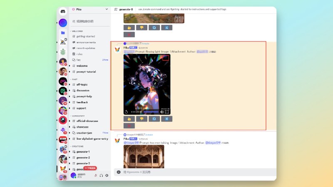Open the two men talking image thumbnail
This screenshot has width=333, height=187.
tap(144, 157)
